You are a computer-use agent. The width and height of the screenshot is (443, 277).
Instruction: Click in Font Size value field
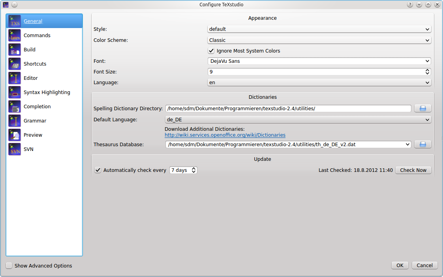(x=316, y=72)
